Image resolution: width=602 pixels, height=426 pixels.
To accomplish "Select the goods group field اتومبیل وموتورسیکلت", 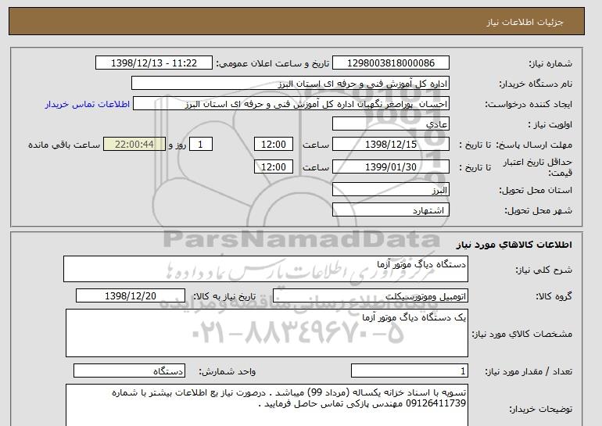I will coord(370,296).
